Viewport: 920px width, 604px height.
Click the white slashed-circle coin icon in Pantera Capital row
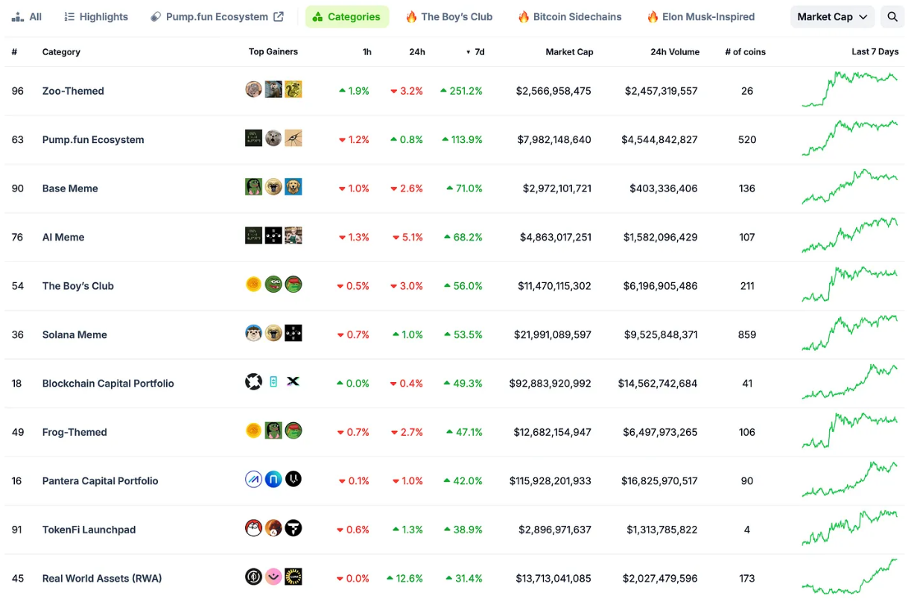pyautogui.click(x=253, y=480)
